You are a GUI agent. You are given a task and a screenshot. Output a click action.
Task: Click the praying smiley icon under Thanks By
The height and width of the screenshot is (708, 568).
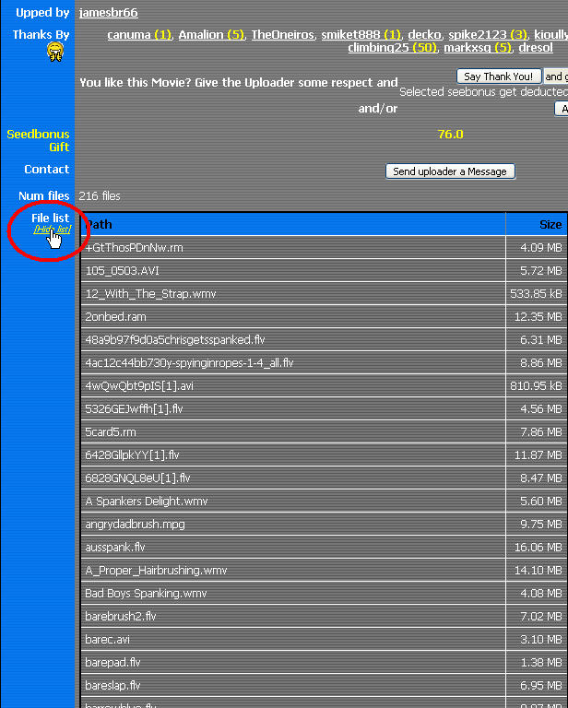click(x=55, y=52)
